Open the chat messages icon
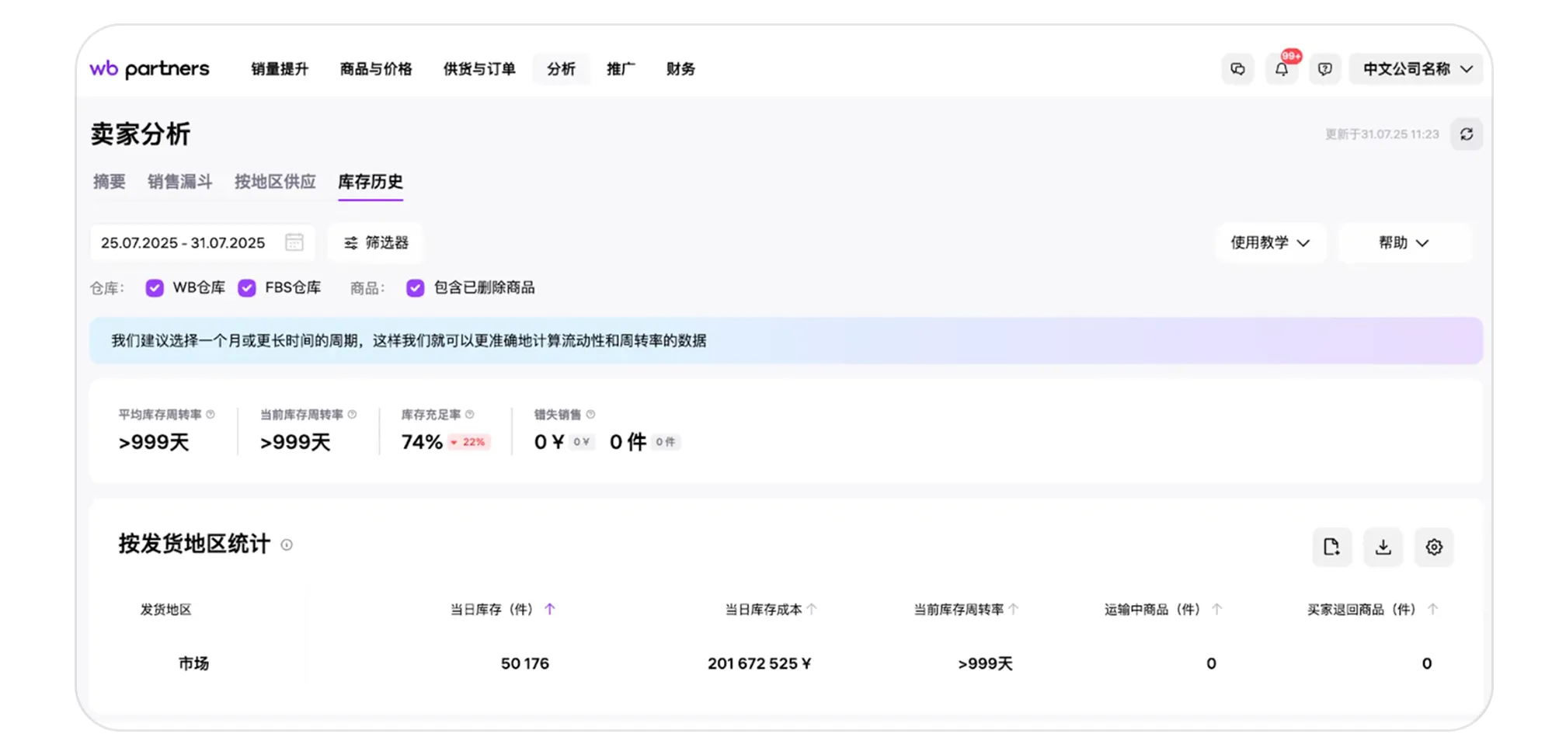 1238,69
